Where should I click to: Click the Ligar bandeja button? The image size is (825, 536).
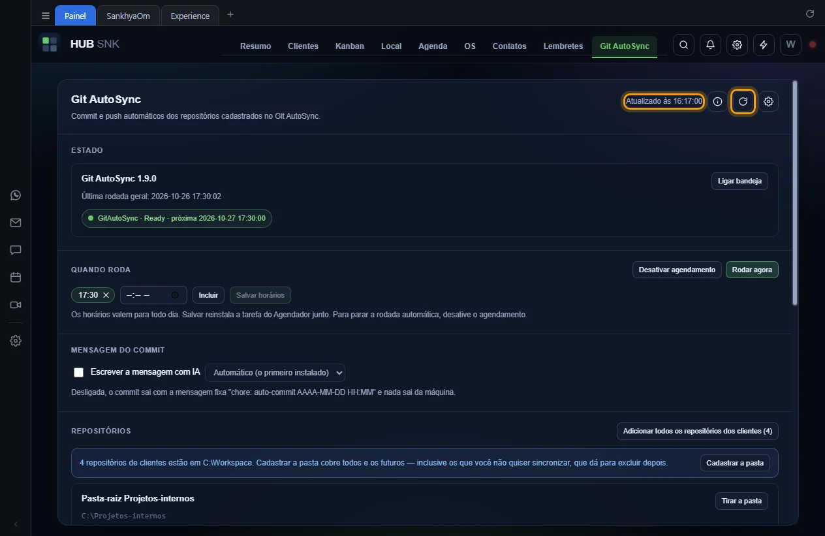click(739, 181)
